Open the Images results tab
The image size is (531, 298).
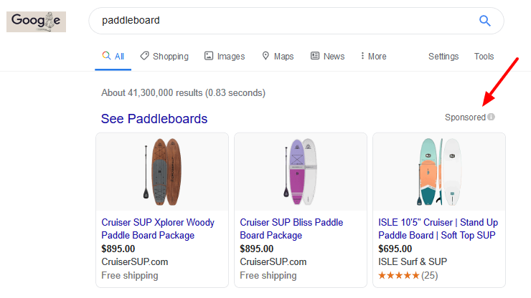(225, 57)
